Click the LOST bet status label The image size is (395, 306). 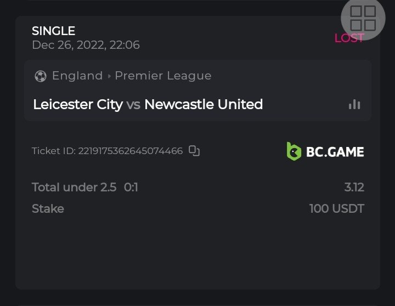349,38
